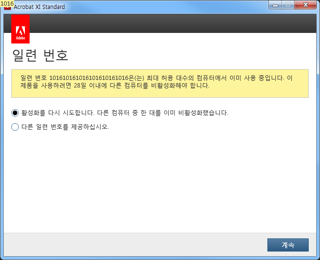Click the 일련 번호 heading
Screen dimensions: 320x260
point(40,55)
